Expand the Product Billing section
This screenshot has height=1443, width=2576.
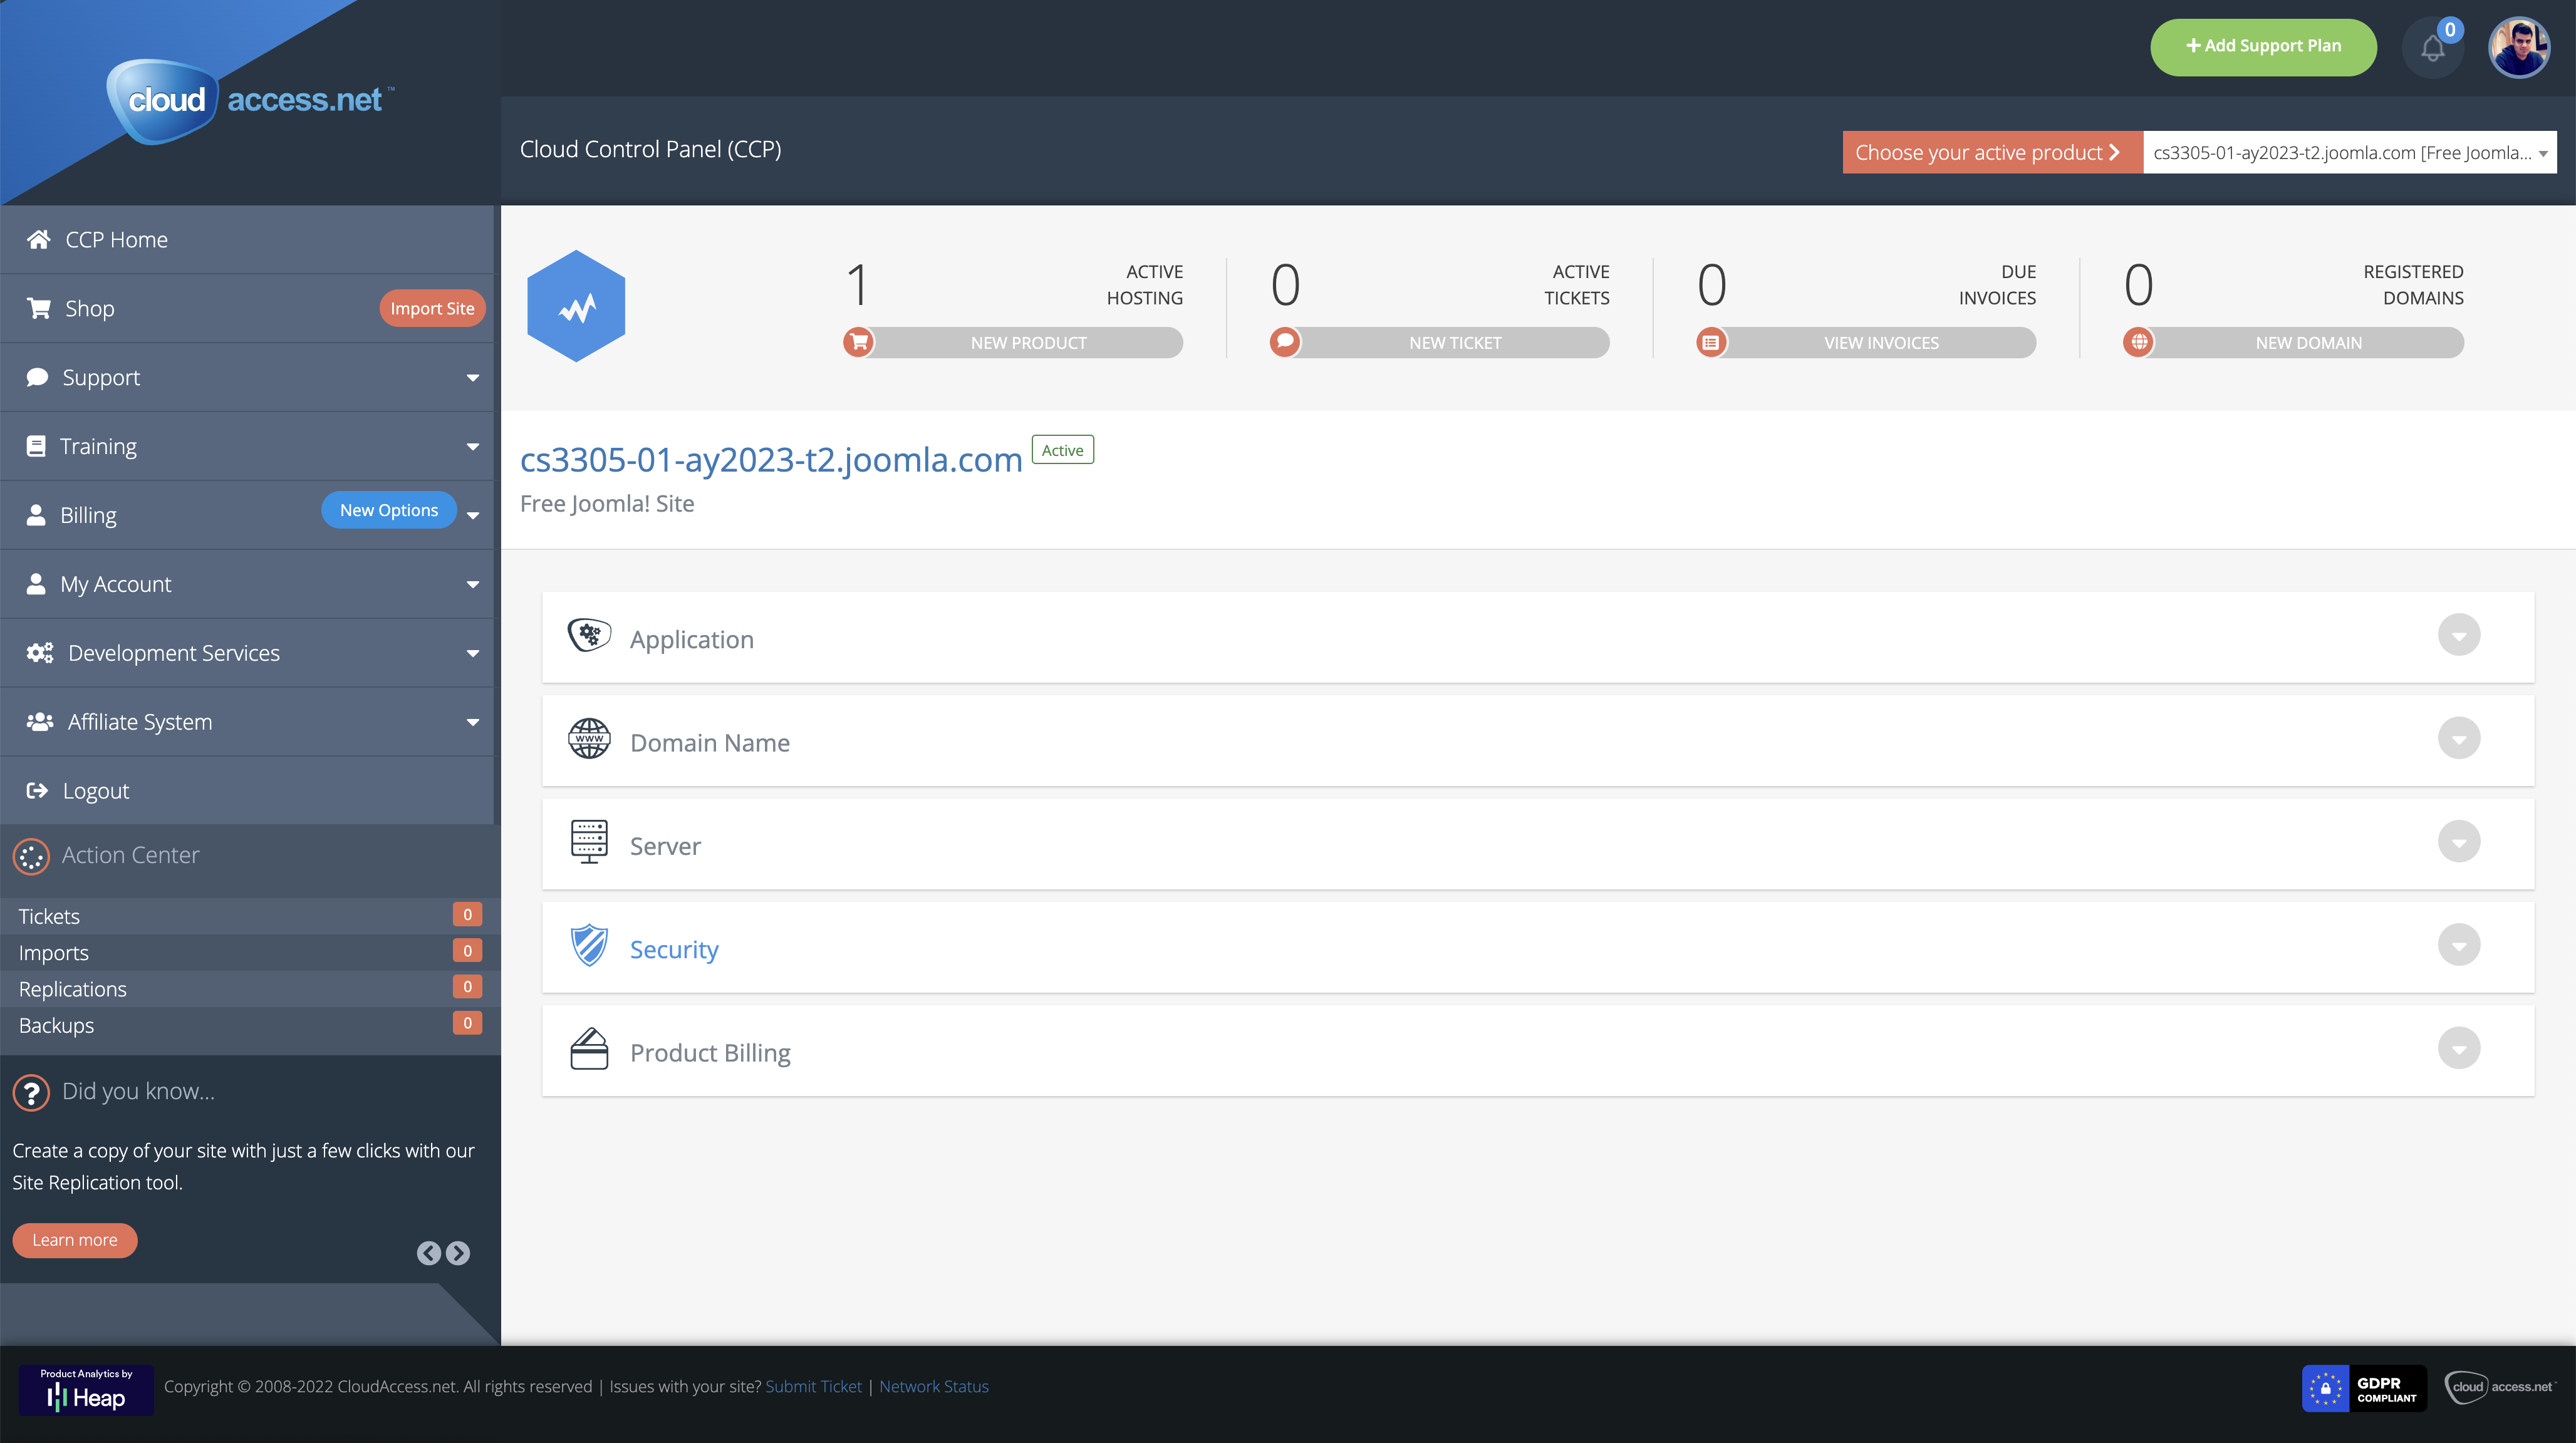(2459, 1048)
